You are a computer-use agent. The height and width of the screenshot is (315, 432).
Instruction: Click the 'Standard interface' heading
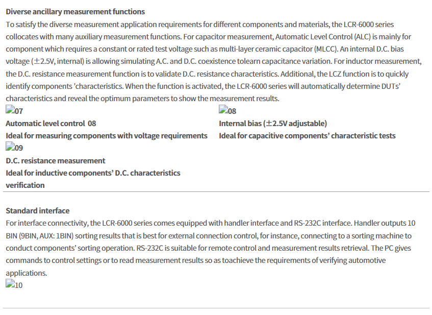37,211
